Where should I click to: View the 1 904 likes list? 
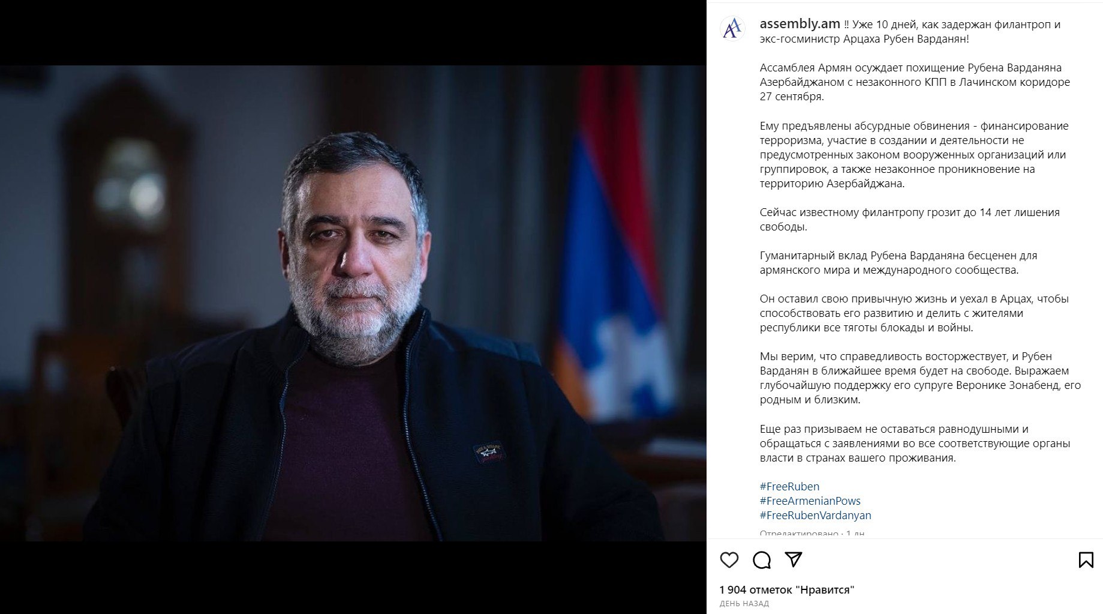pyautogui.click(x=787, y=589)
